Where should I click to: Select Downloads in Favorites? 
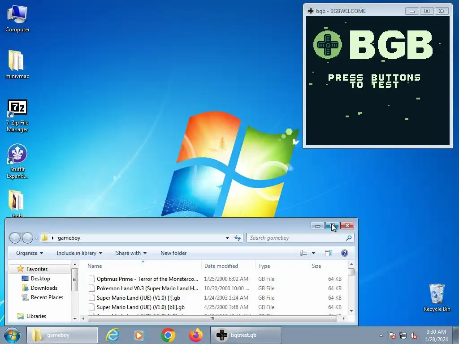44,288
